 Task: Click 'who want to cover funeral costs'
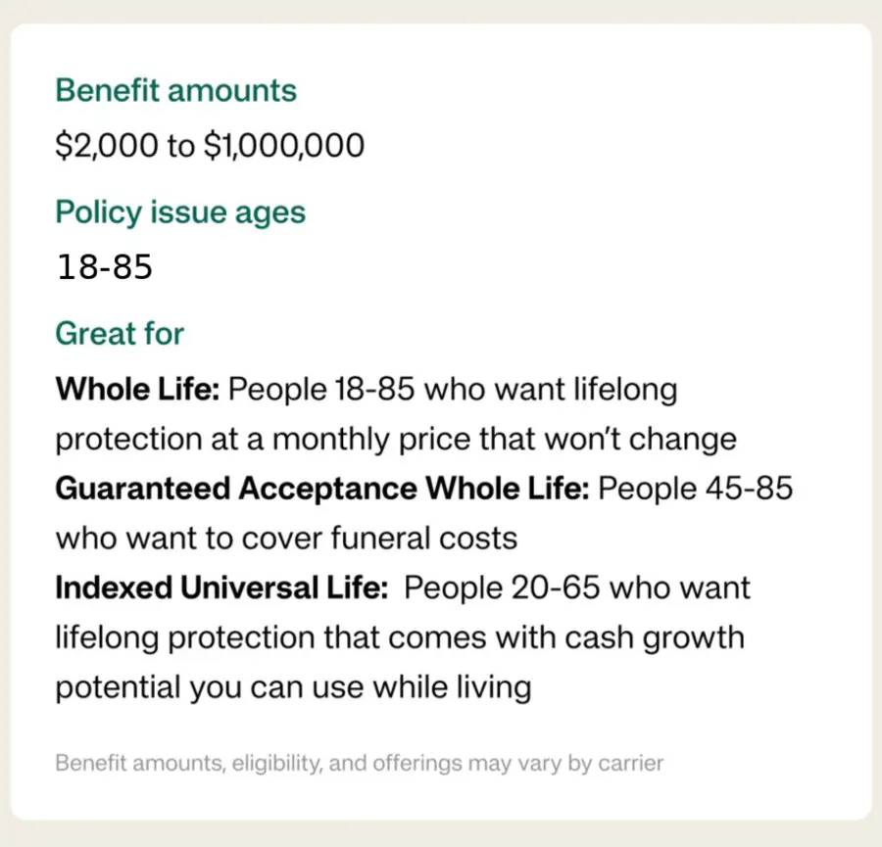point(286,538)
